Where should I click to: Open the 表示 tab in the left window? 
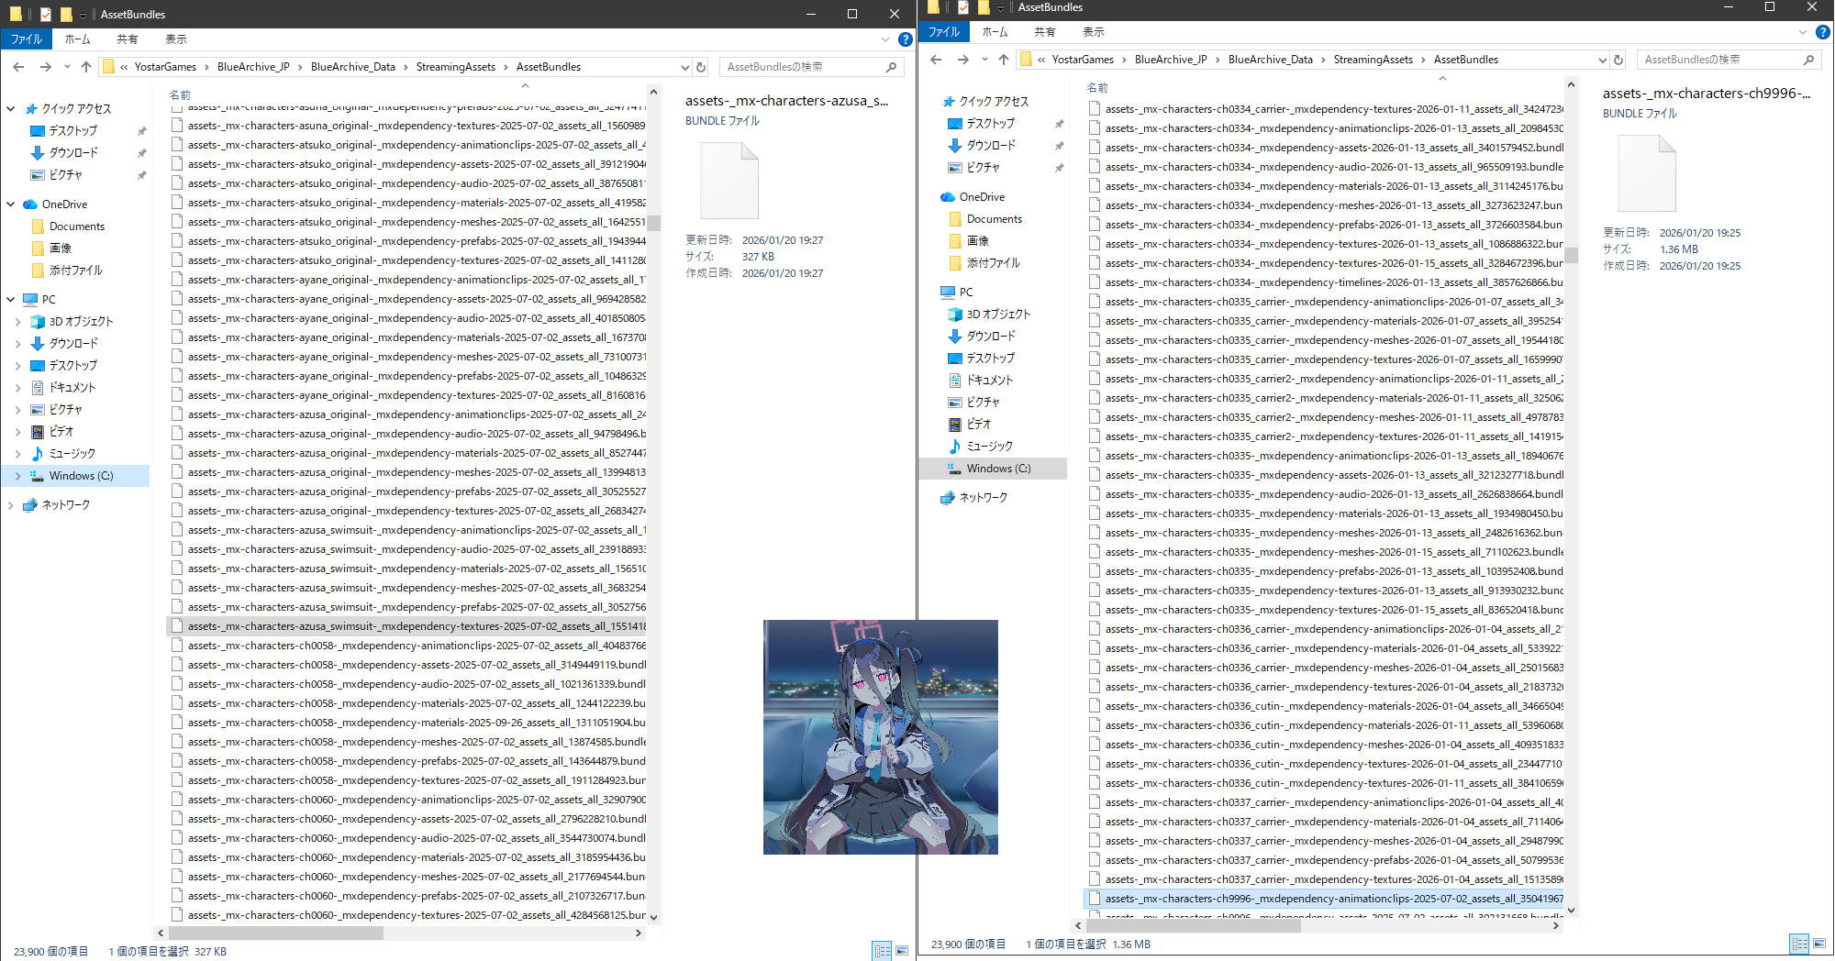coord(175,39)
